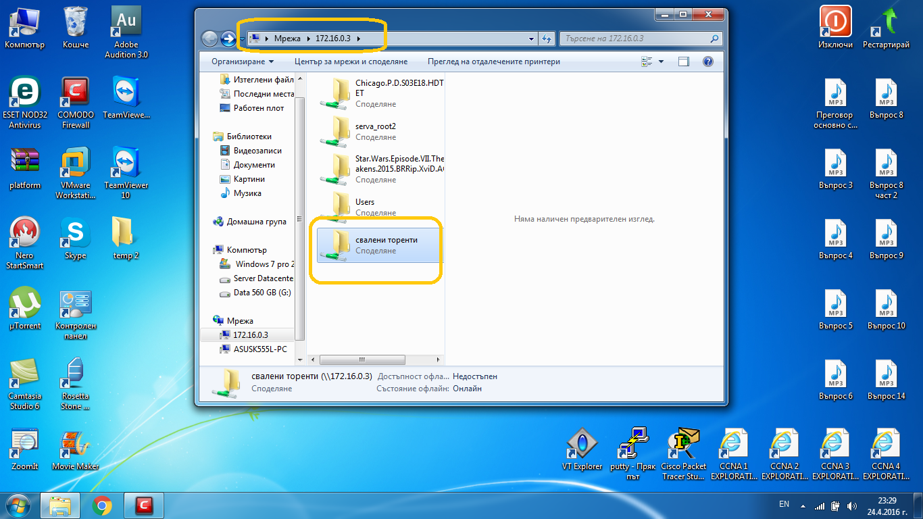Select the Cisco Packet Tracer desktop icon

pos(683,453)
